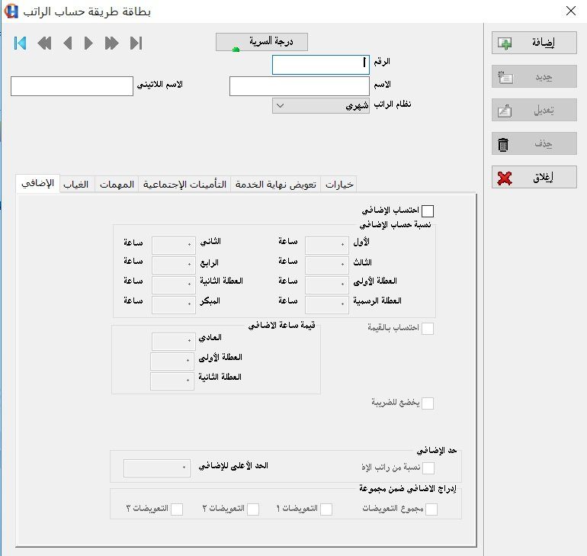Jump to the last record navigation arrow
Image resolution: width=587 pixels, height=556 pixels.
tap(136, 43)
